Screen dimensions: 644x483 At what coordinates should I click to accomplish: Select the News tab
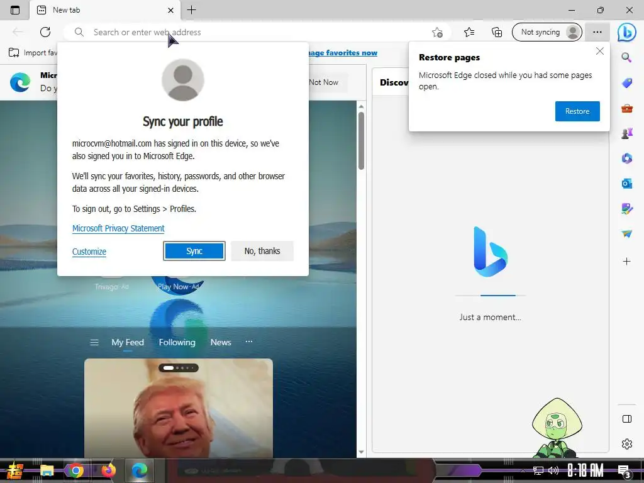(x=221, y=343)
